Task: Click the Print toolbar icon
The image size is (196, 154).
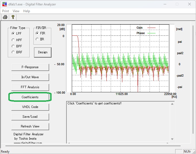Action: coord(5,17)
